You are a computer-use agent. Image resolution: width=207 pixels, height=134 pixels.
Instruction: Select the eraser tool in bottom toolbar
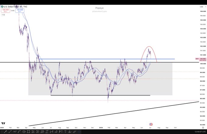pyautogui.click(x=75, y=132)
